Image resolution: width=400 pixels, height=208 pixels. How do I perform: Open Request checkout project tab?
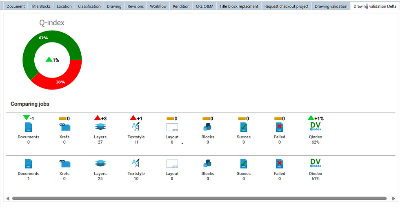coord(287,7)
